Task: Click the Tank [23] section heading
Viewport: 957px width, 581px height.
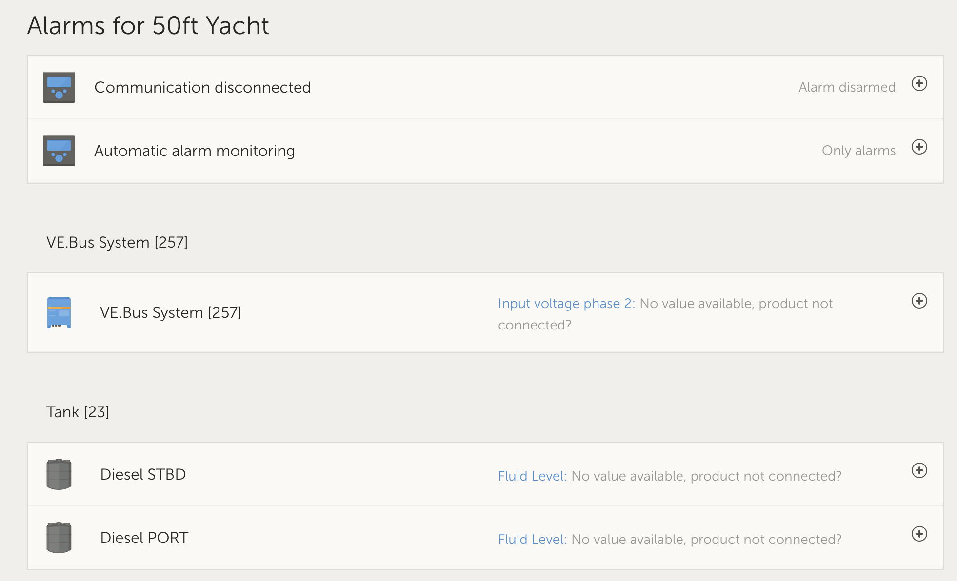Action: coord(78,412)
